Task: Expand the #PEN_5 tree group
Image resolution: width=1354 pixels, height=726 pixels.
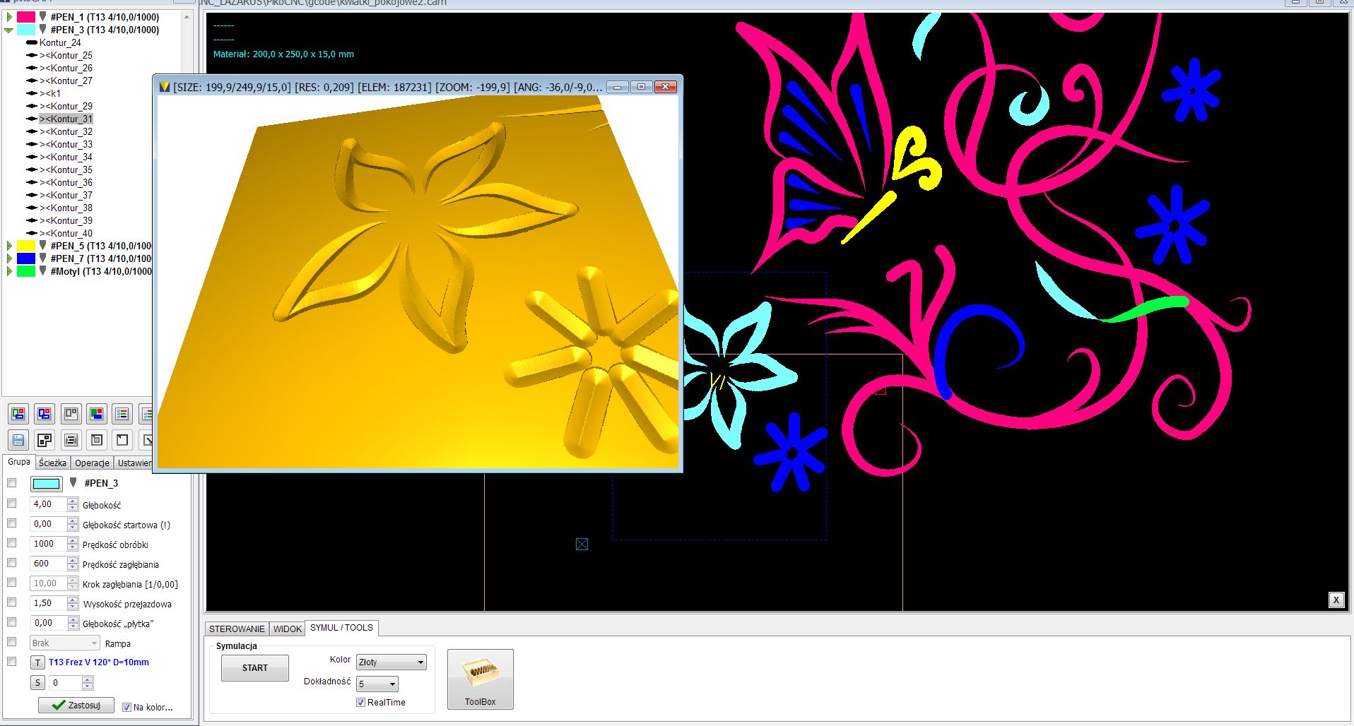Action: [x=9, y=246]
